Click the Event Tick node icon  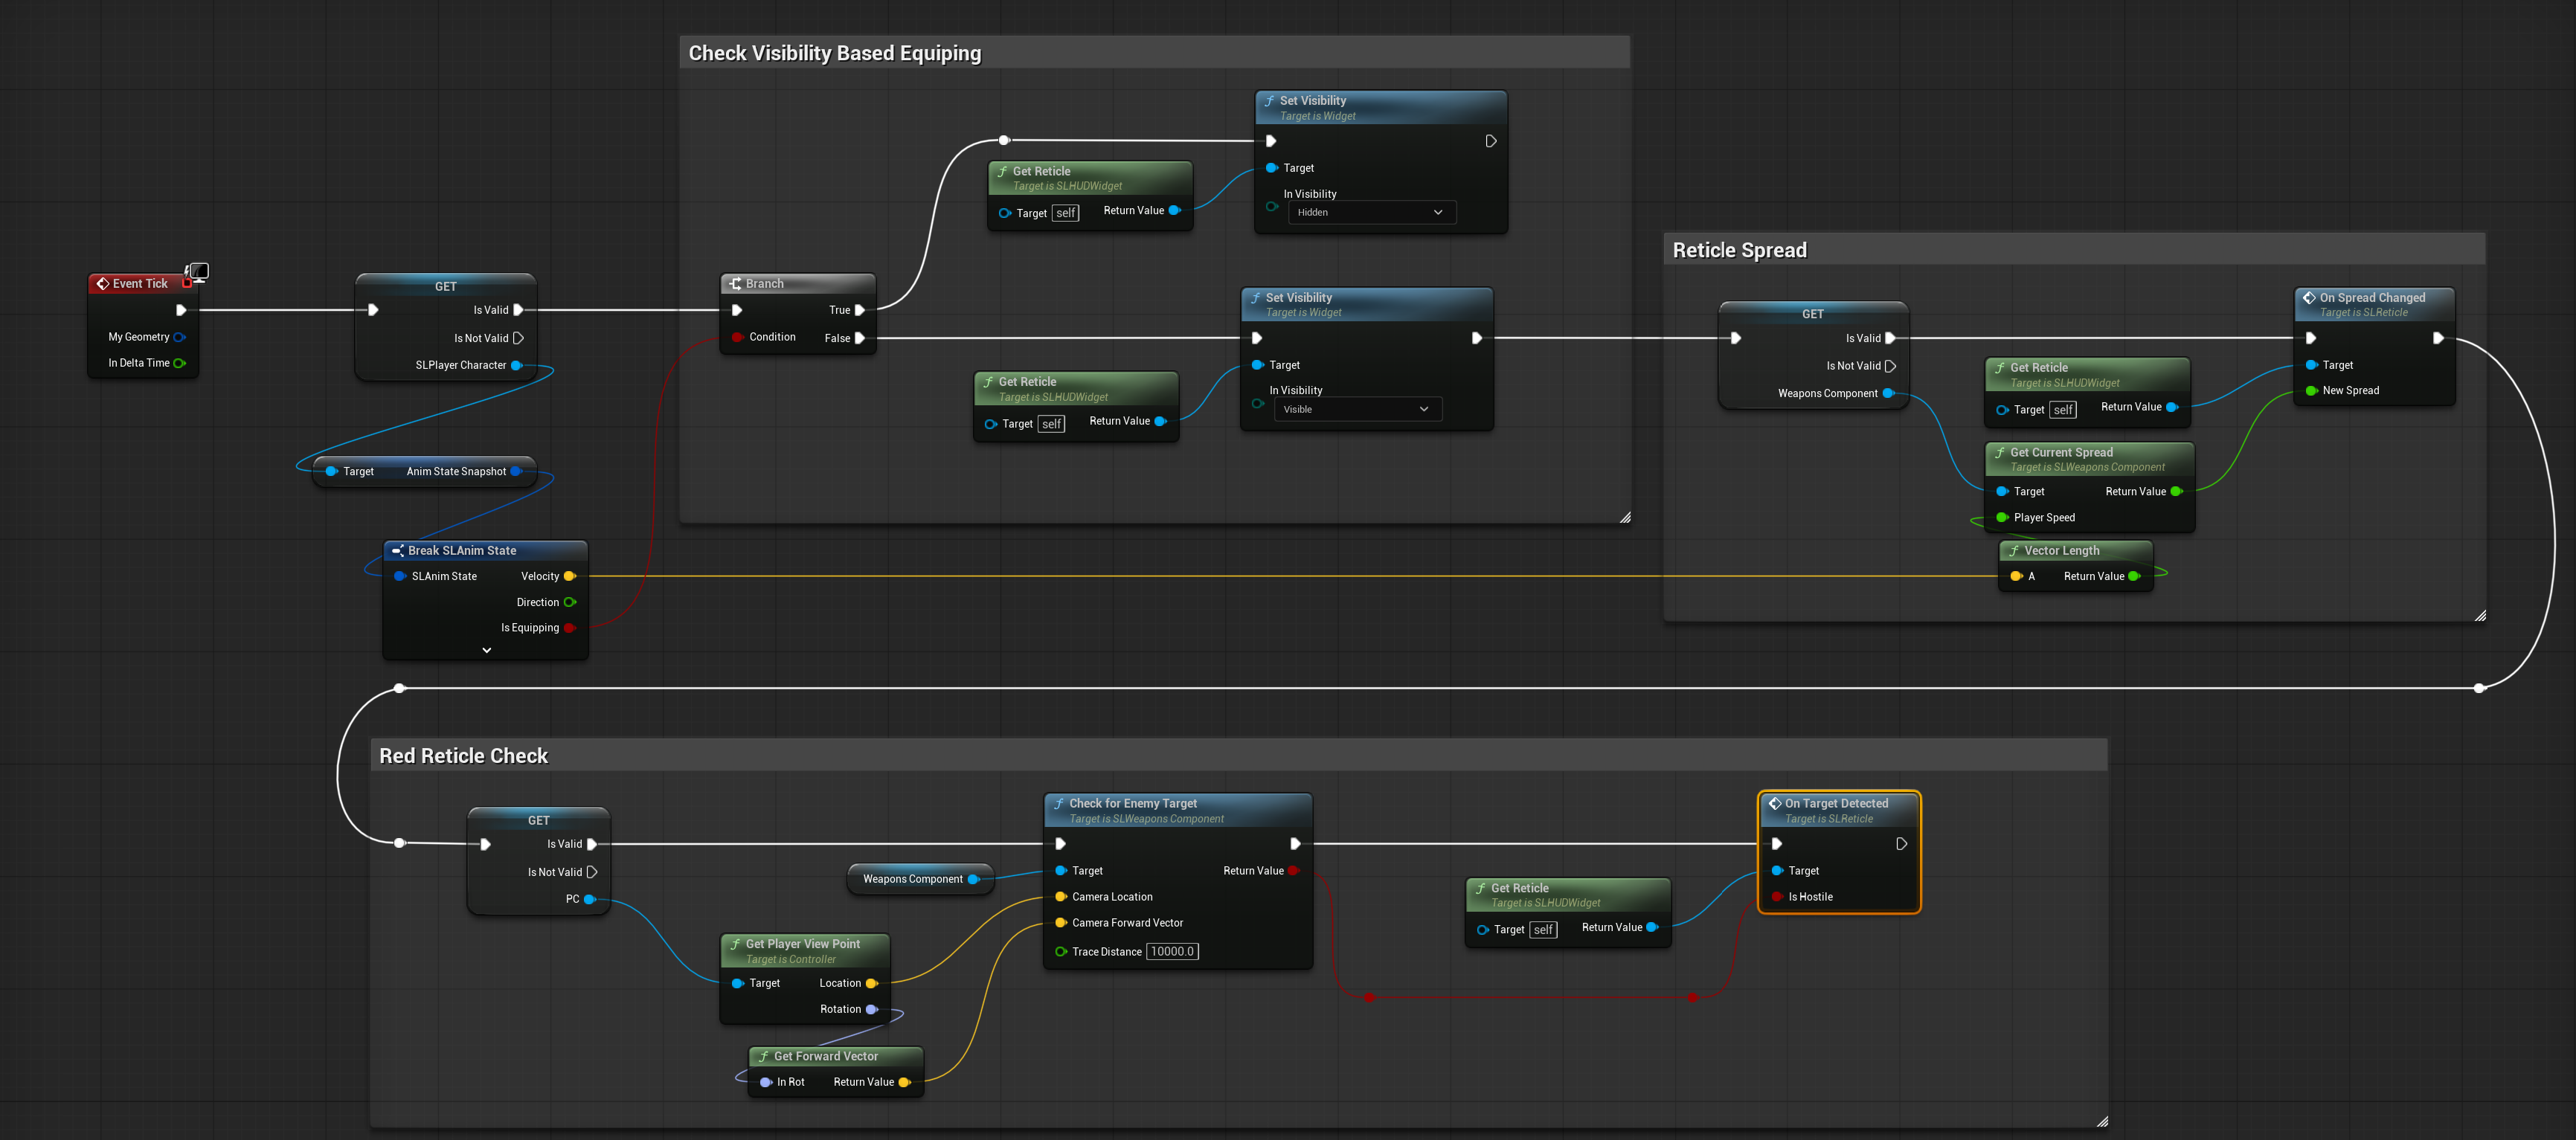pyautogui.click(x=102, y=284)
